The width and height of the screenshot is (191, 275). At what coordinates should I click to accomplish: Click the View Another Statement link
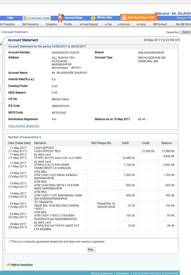24,126
